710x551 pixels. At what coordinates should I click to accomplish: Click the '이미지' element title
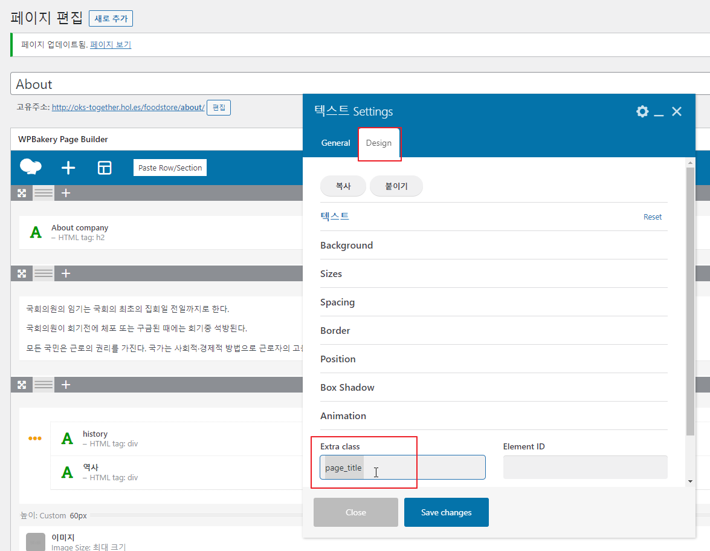pos(63,538)
